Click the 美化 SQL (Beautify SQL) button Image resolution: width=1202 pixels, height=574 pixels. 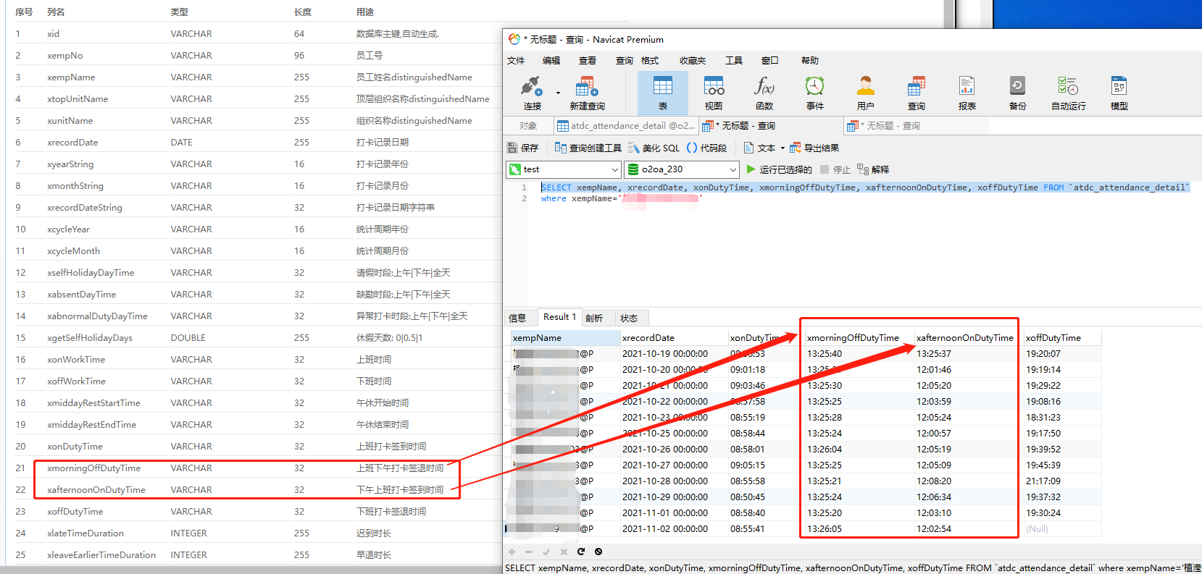pyautogui.click(x=654, y=148)
